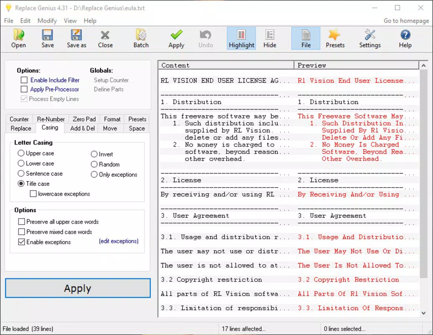The image size is (433, 335).
Task: Switch to File mode in toolbar
Action: (x=306, y=39)
